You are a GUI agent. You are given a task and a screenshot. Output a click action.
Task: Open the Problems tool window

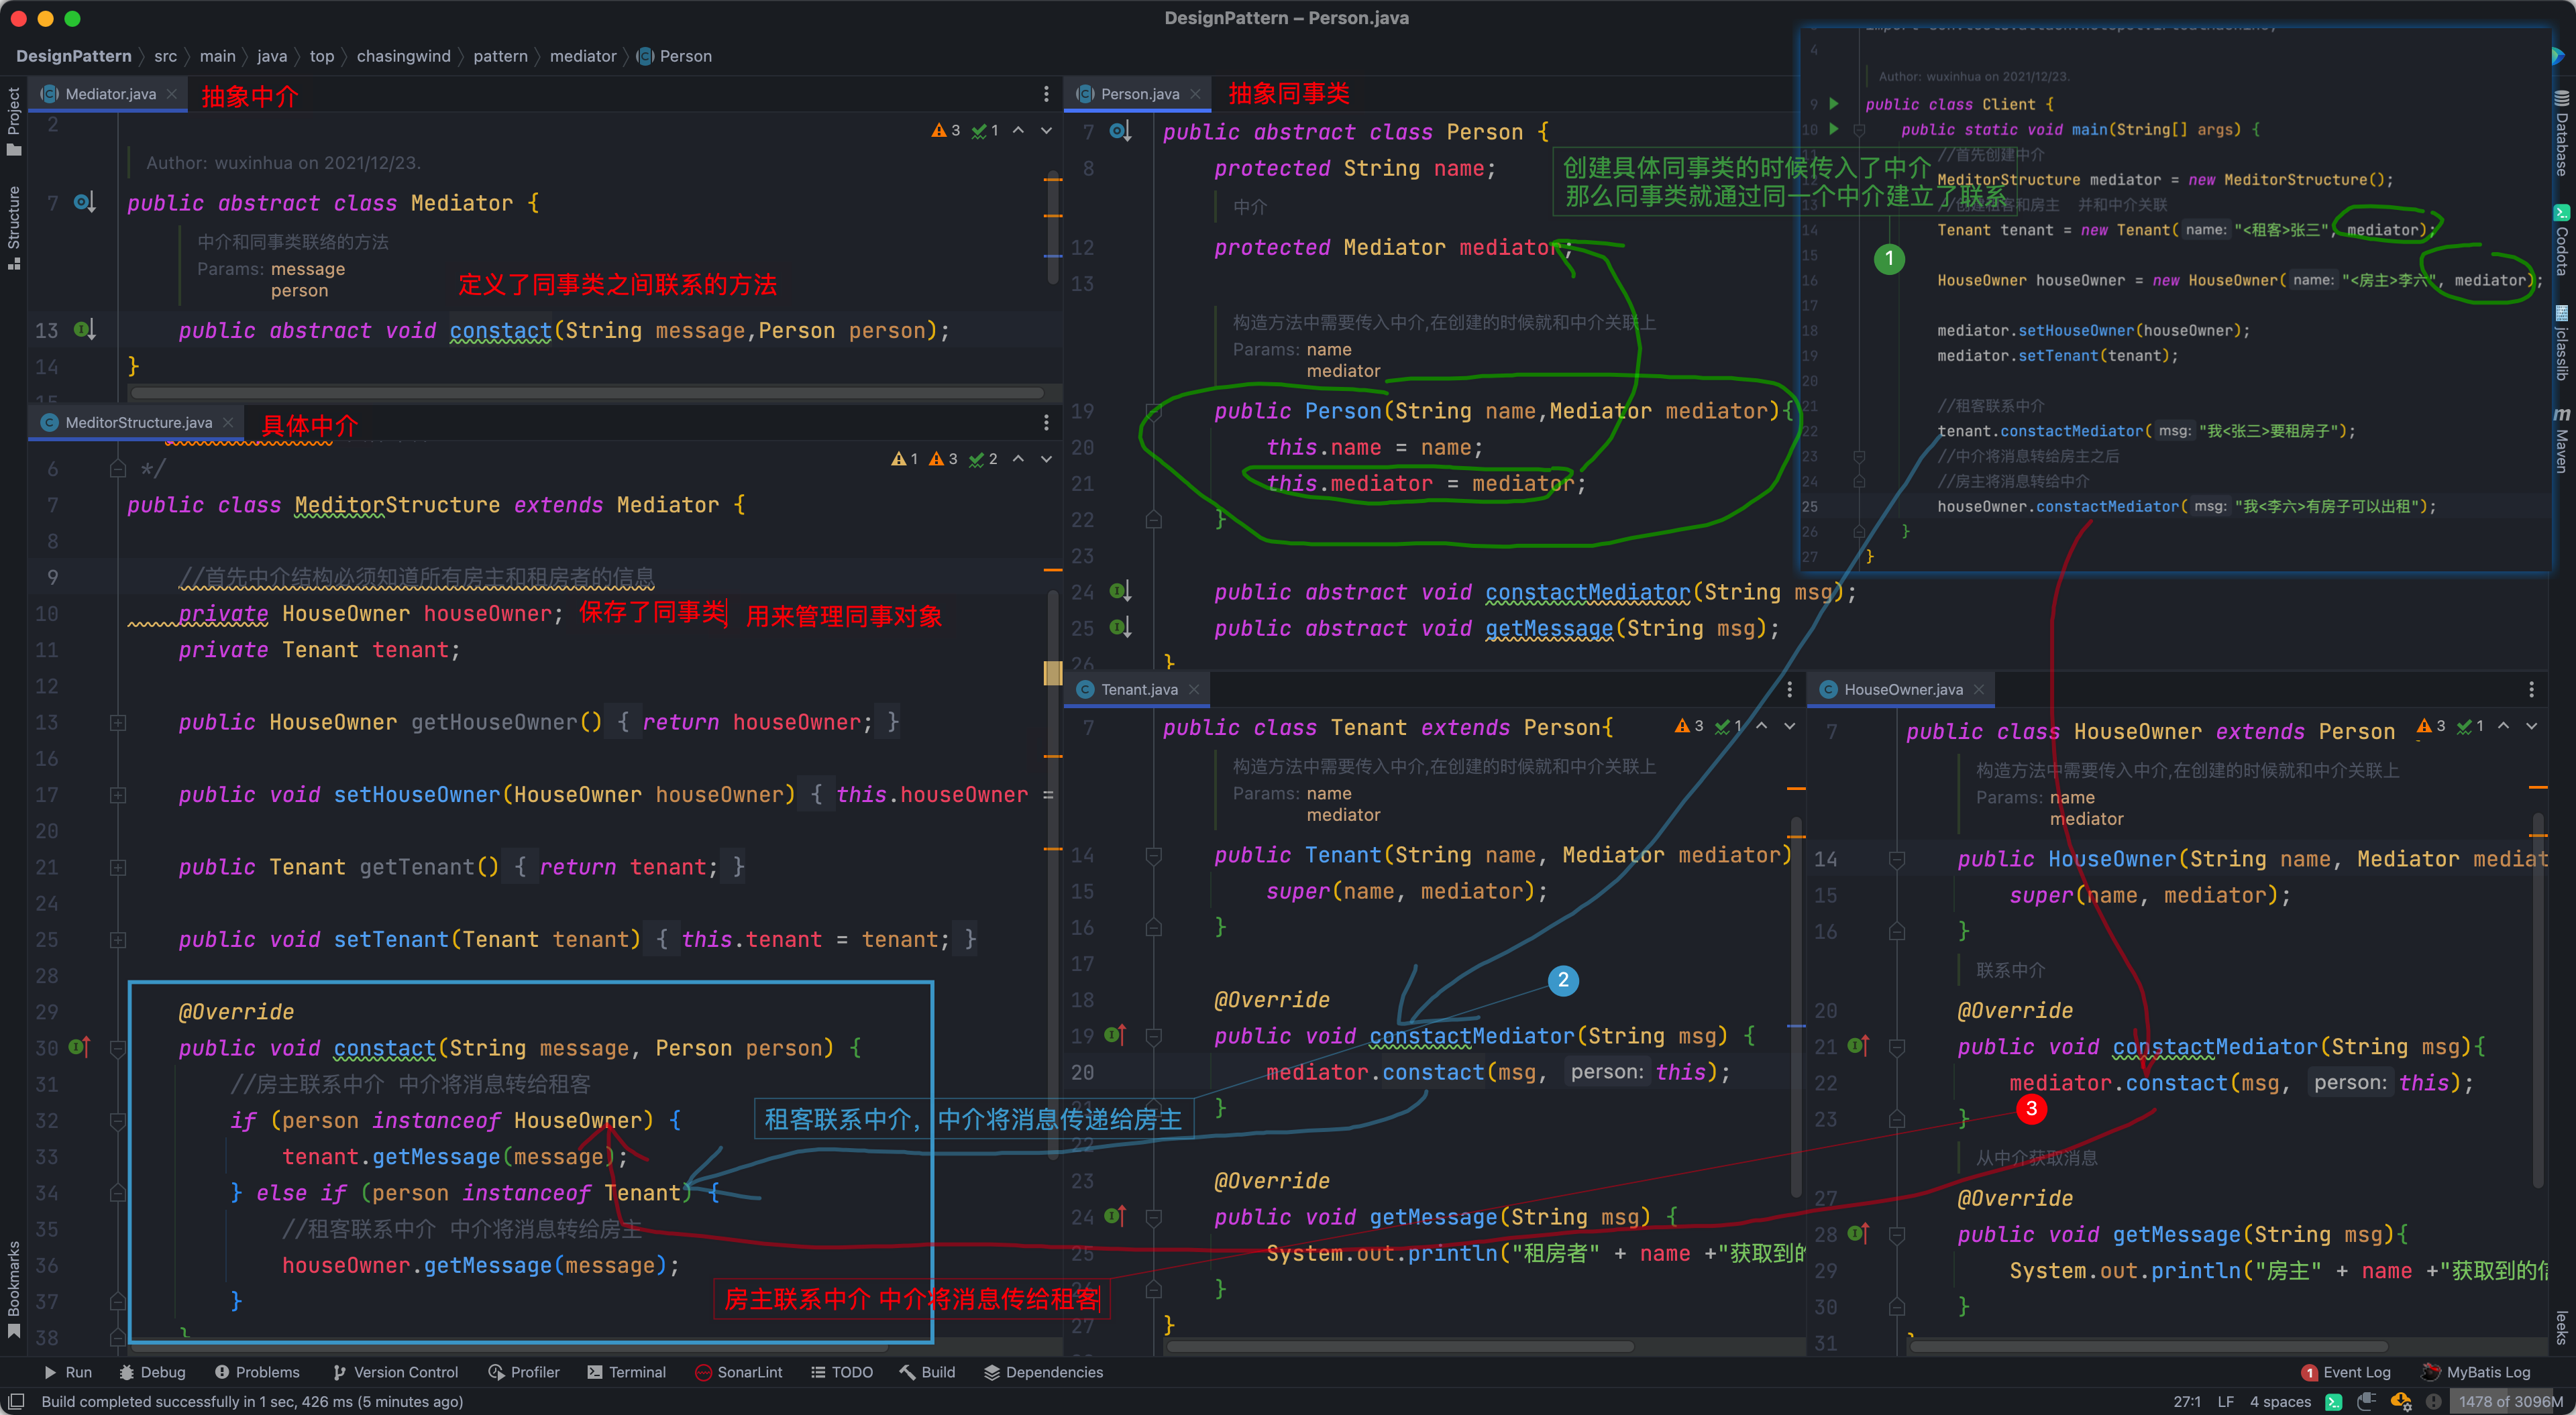257,1372
